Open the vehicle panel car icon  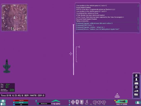136,91
